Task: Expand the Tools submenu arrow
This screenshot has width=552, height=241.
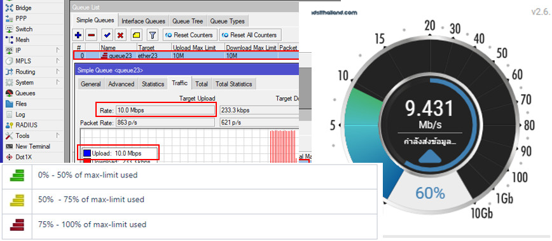Action: (x=58, y=135)
